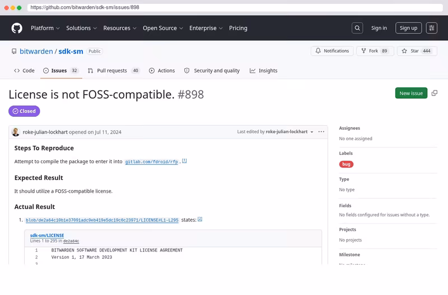Click the Security shield icon
The height and width of the screenshot is (295, 448).
tap(186, 71)
